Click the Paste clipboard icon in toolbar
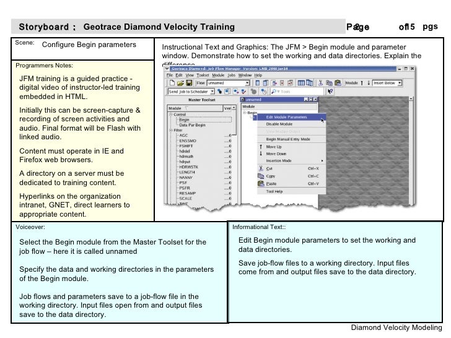 pyautogui.click(x=338, y=83)
